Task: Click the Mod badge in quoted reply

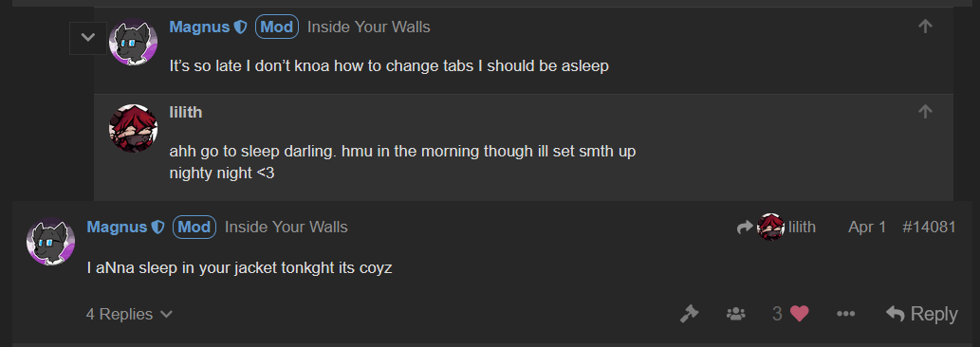Action: pos(277,27)
